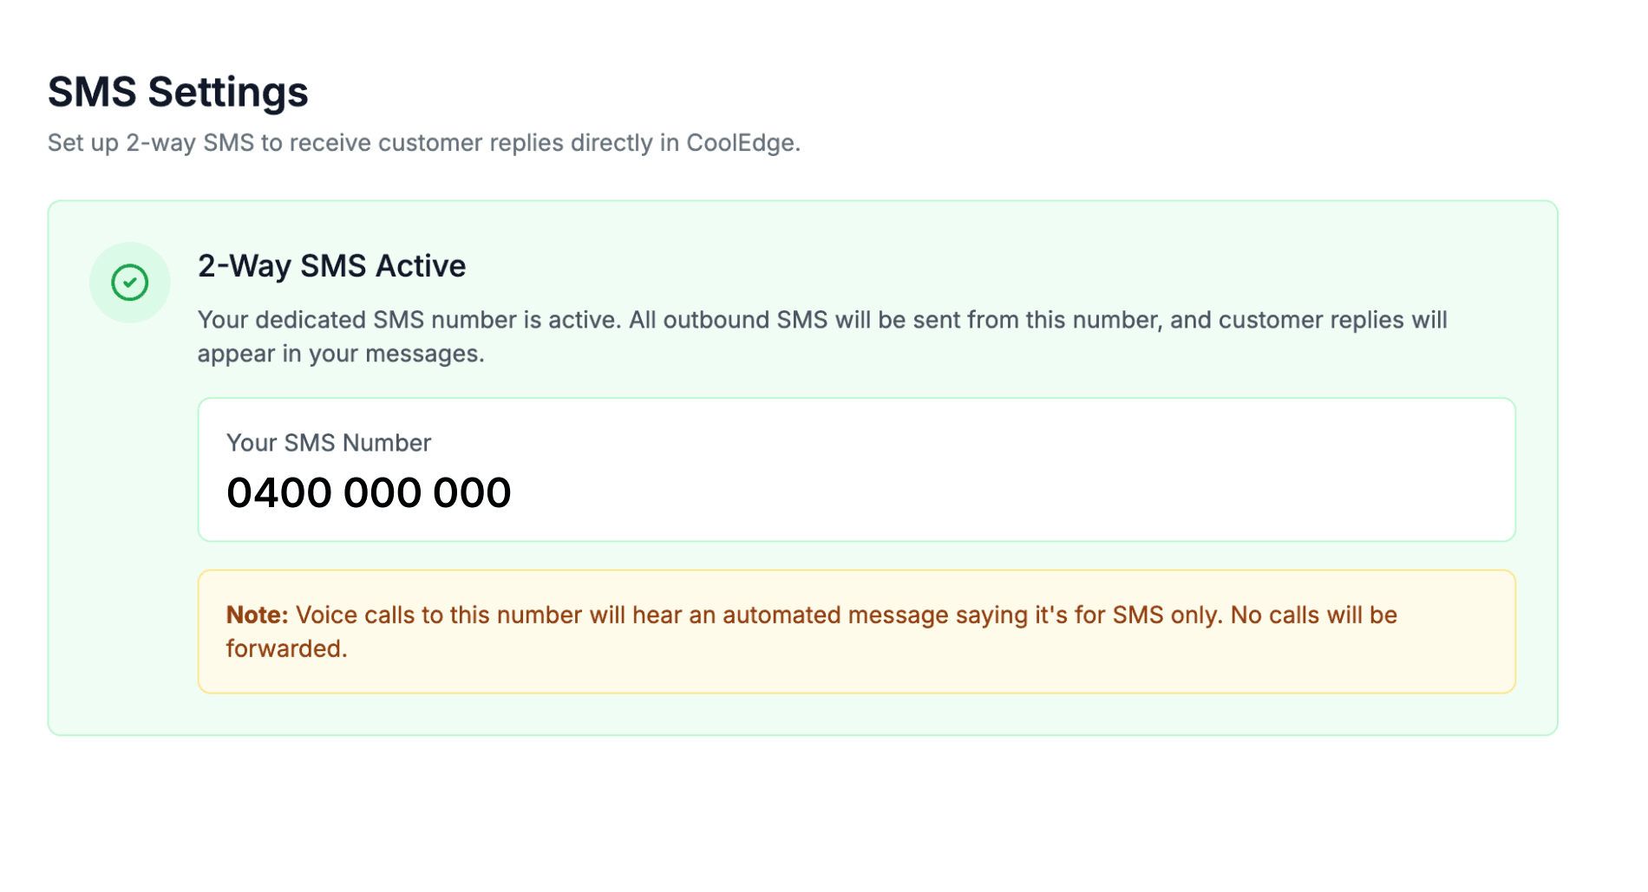Click the voice calls warning text

point(694,615)
